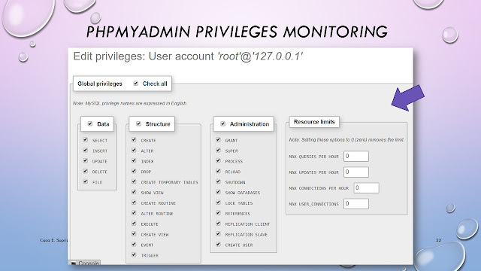Screen dimensions: 481x271
Task: Uncheck the UPDATE privilege
Action: [x=85, y=160]
